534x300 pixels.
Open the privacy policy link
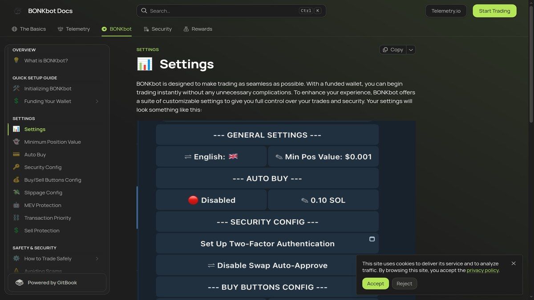(482, 270)
